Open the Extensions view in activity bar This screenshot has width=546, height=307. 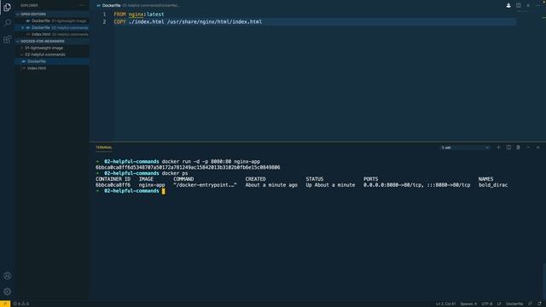(x=7, y=39)
